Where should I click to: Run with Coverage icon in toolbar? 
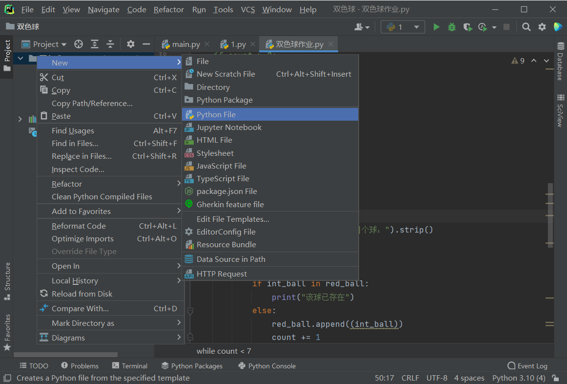(x=467, y=27)
